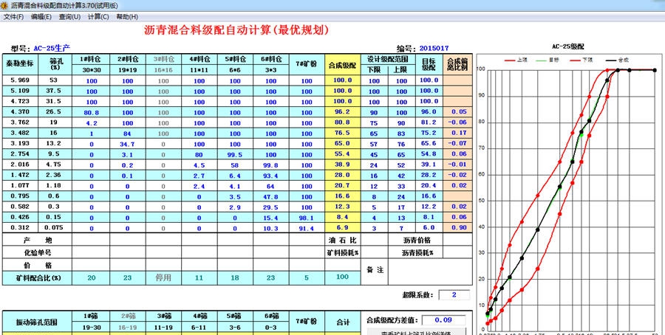The height and width of the screenshot is (335, 665).
Task: Select sieve range 0-3 under 6#筛
Action: (x=271, y=327)
